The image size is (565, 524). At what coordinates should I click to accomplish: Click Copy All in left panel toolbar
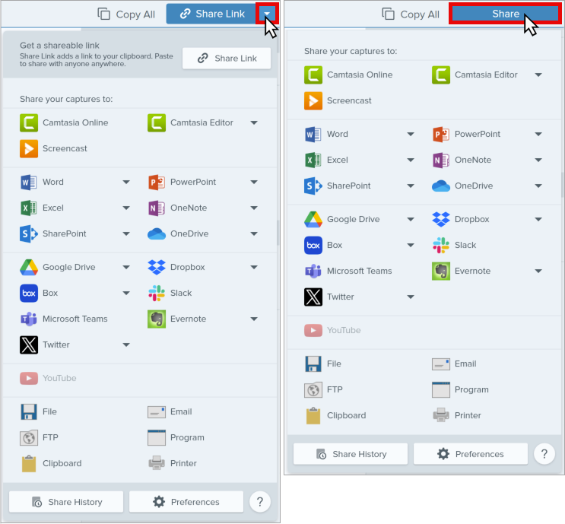tap(126, 14)
